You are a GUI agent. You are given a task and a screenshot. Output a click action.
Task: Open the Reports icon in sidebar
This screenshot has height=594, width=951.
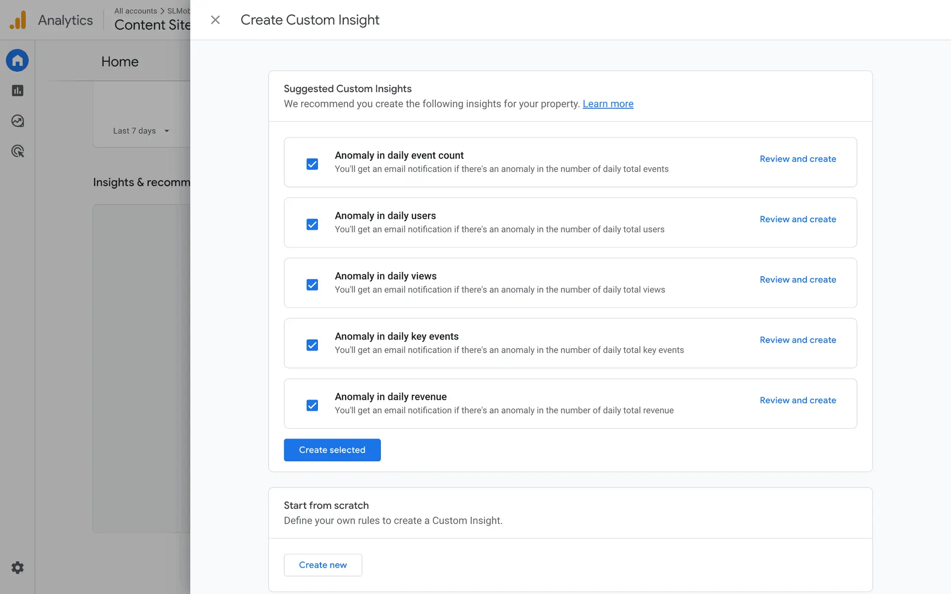coord(17,91)
